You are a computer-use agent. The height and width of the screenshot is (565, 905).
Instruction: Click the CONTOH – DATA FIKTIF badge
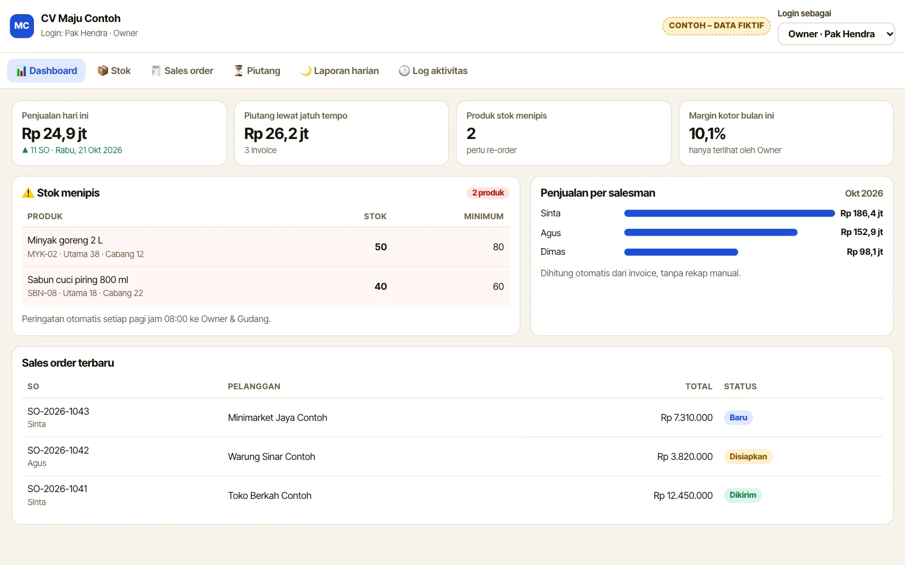pyautogui.click(x=717, y=25)
